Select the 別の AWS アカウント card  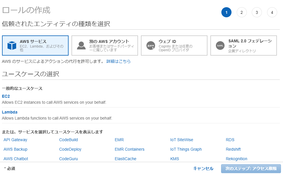(x=105, y=46)
